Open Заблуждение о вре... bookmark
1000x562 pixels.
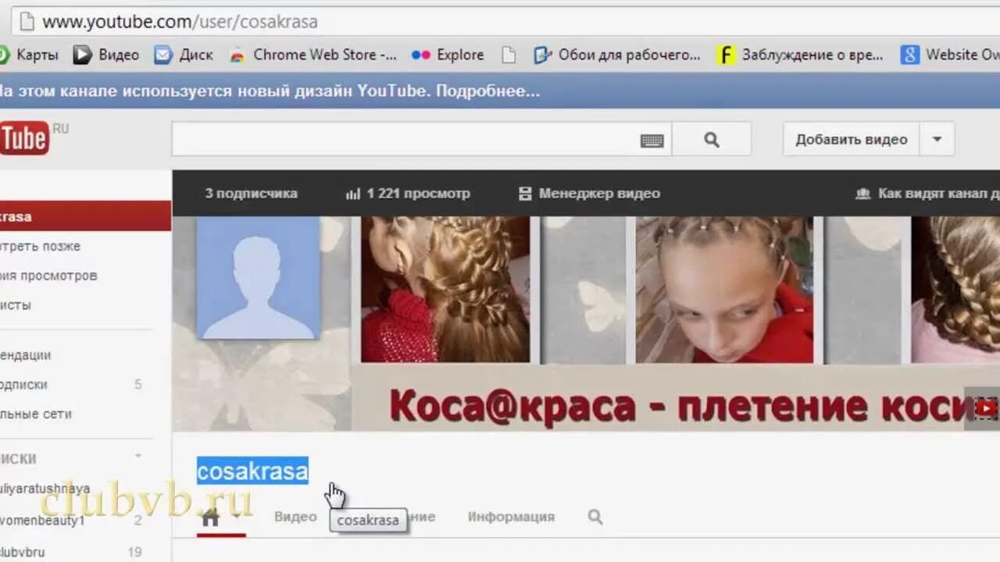(801, 55)
